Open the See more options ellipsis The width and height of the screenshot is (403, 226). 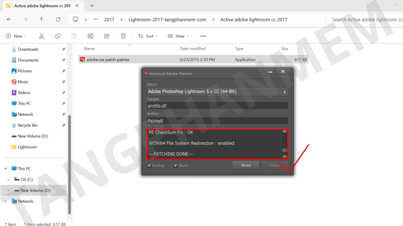(203, 36)
